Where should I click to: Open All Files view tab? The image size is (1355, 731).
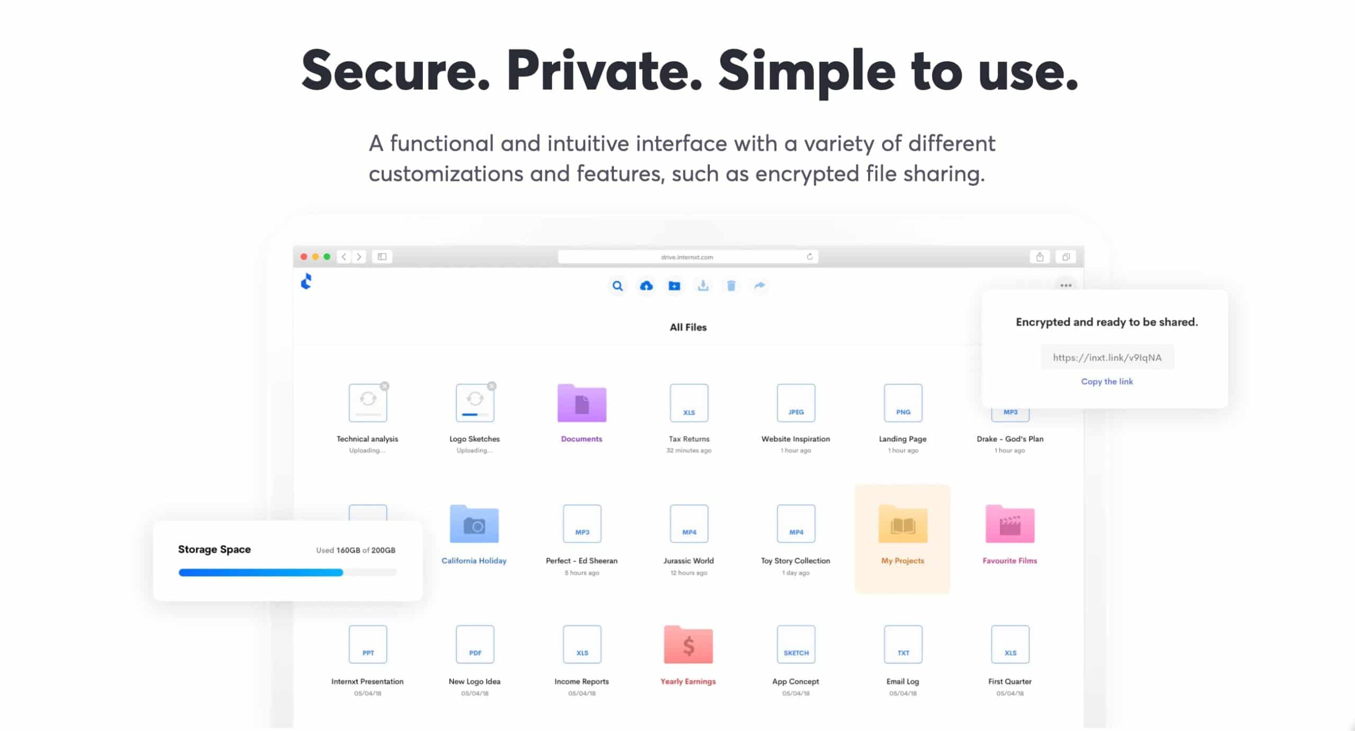click(x=688, y=327)
